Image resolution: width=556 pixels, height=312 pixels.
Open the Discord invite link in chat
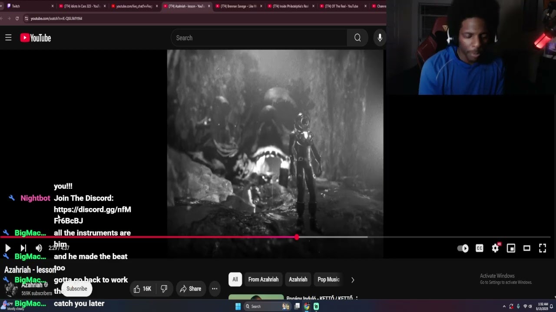[x=93, y=215]
